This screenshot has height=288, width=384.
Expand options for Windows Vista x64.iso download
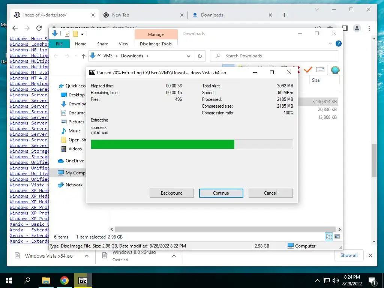coord(87,256)
